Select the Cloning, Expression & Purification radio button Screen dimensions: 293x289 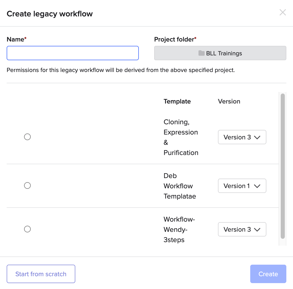pyautogui.click(x=27, y=137)
